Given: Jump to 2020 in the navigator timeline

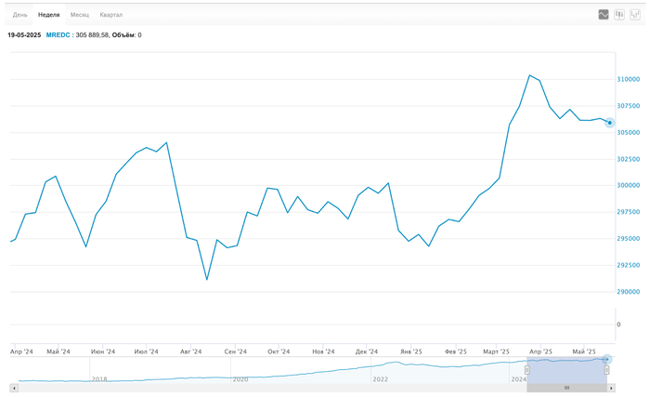Looking at the screenshot, I should point(240,379).
